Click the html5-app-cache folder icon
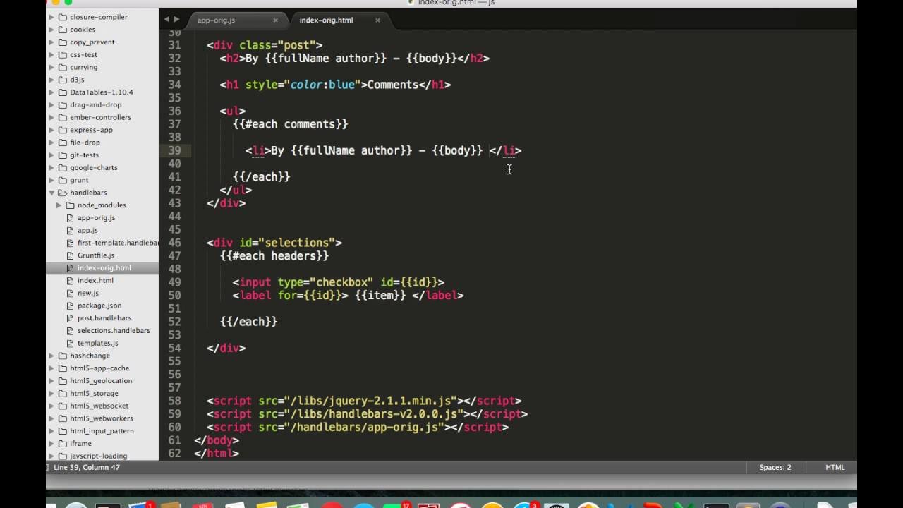This screenshot has height=508, width=903. tap(63, 368)
